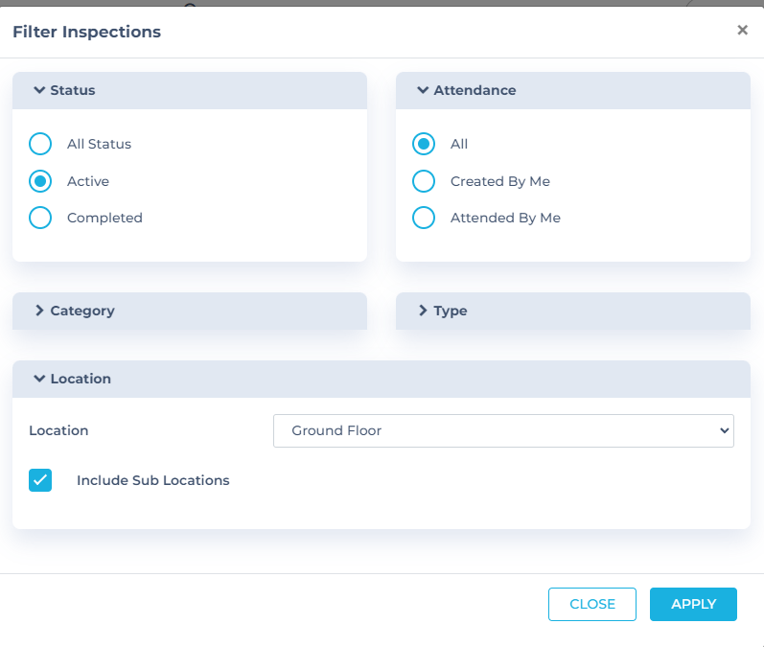Click the Close button
The image size is (764, 647).
tap(591, 604)
